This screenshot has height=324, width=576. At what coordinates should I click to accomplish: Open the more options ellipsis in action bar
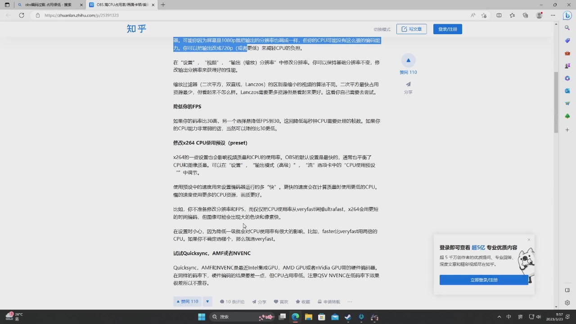pos(350,302)
